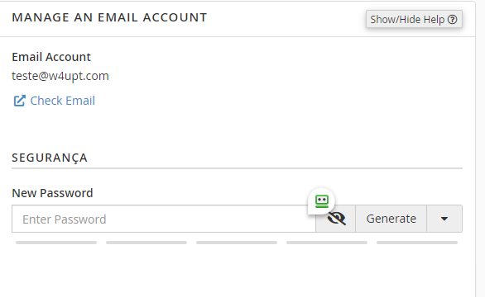Expand the Generate options dropdown arrow
Screen dimensions: 485x297
coord(444,219)
